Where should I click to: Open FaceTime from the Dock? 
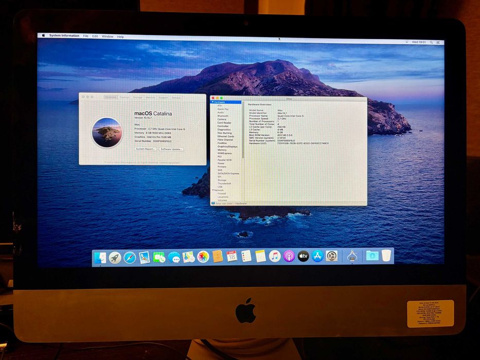pos(159,258)
